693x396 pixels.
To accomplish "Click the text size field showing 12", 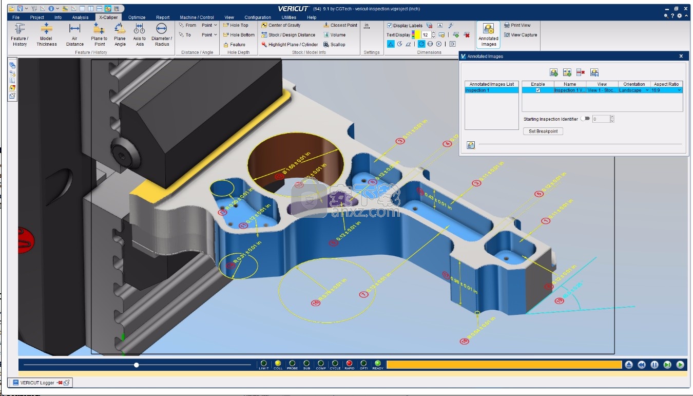I will point(426,35).
